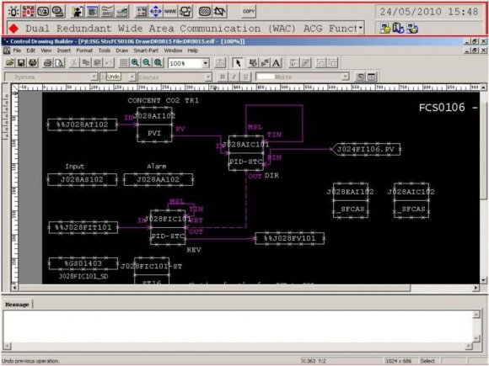This screenshot has height=366, width=489.
Task: Click the drawing's horizontal scrollbar thumb
Action: (214, 288)
